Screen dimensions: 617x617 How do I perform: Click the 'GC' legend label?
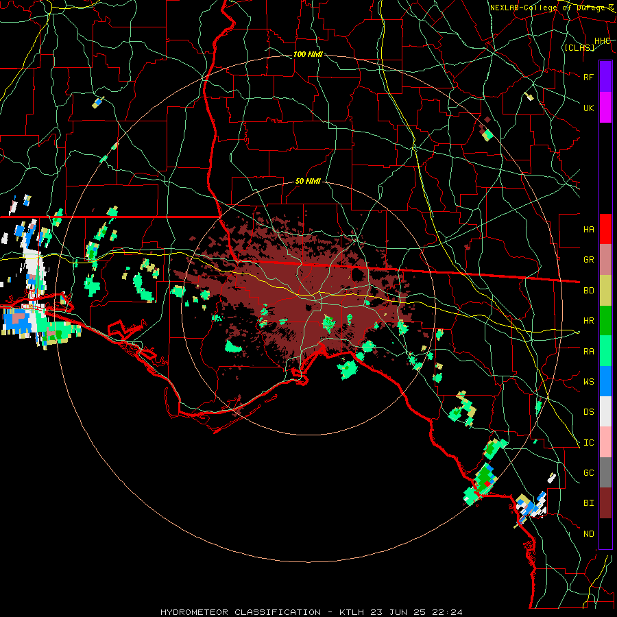588,473
